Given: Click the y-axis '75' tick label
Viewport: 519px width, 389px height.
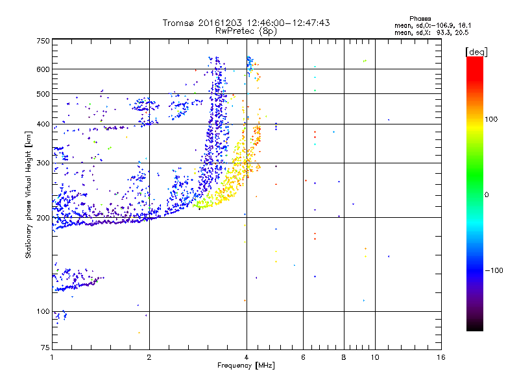Looking at the screenshot, I should pyautogui.click(x=45, y=348).
